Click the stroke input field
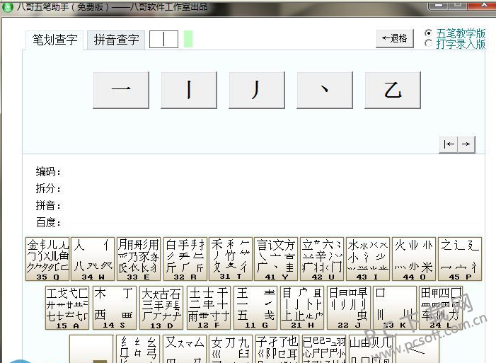Viewport: 496px width, 363px height. click(x=163, y=39)
